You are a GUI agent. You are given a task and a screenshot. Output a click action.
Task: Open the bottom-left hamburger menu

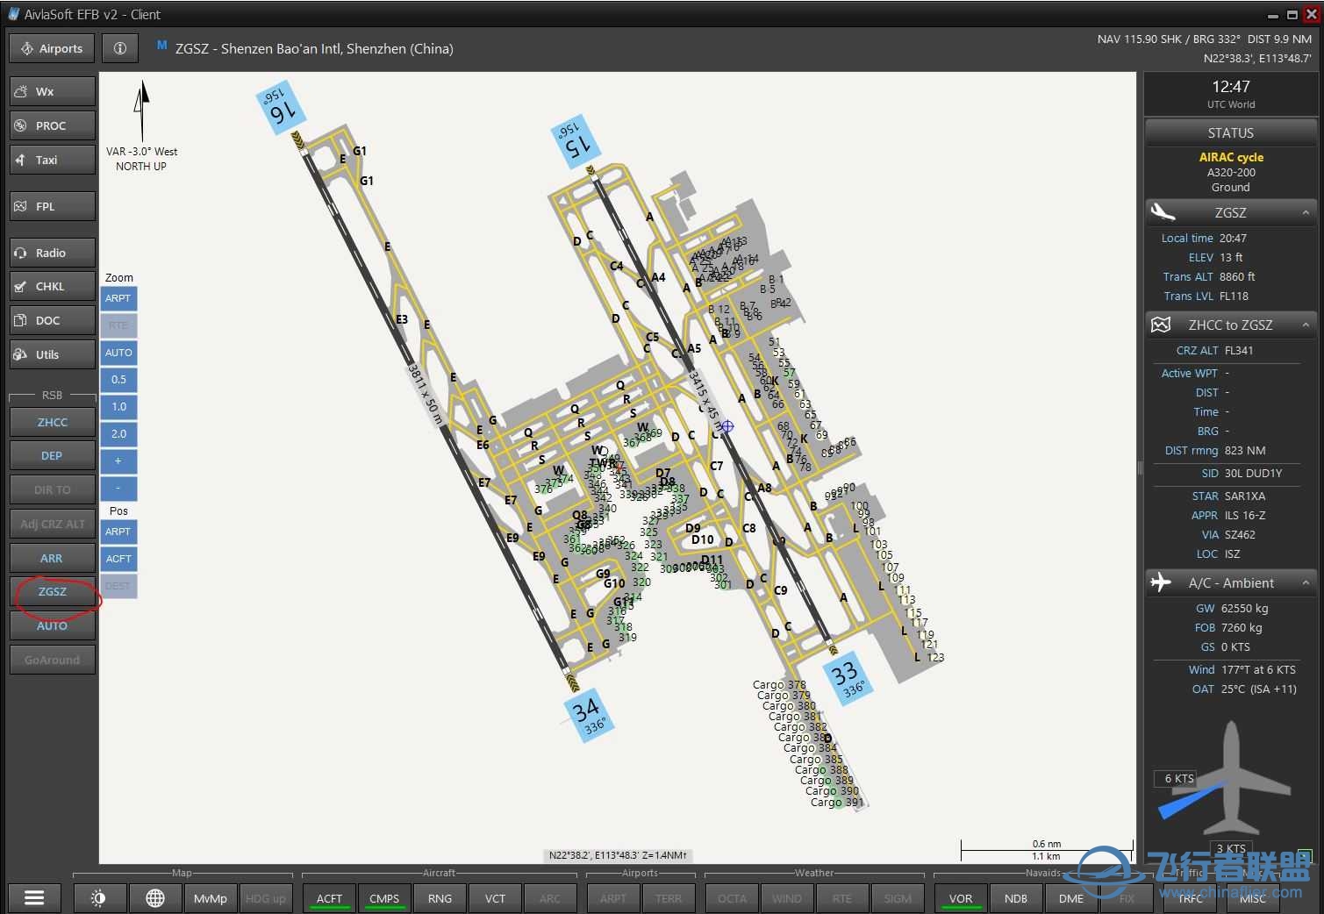click(x=33, y=897)
